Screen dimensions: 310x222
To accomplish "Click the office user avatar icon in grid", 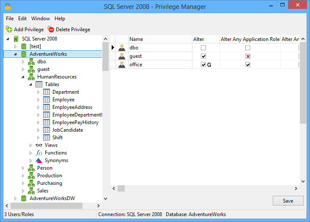I will (122, 65).
